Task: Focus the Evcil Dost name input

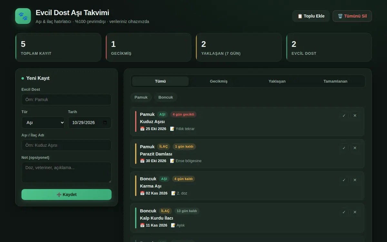Action: tap(66, 100)
